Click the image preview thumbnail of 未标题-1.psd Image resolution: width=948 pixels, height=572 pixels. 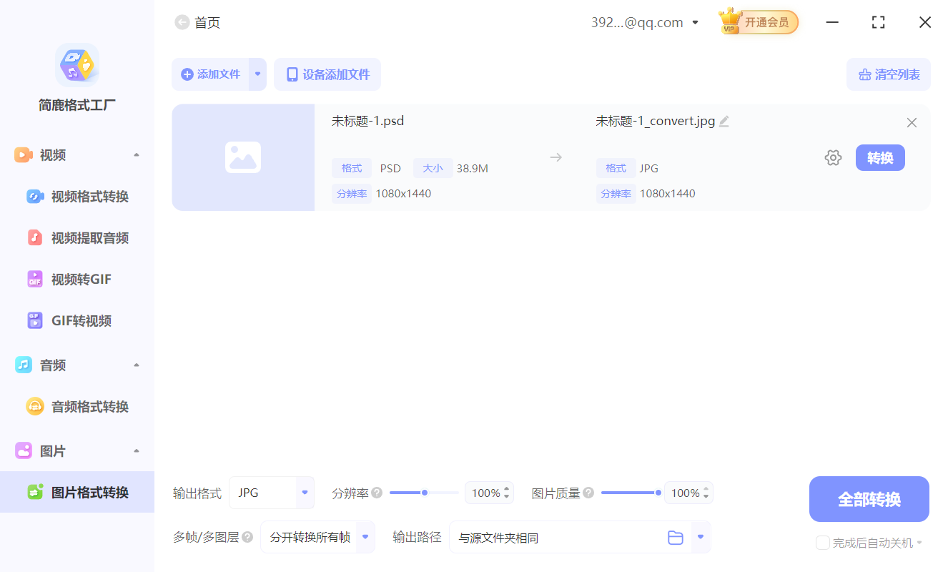pyautogui.click(x=243, y=157)
